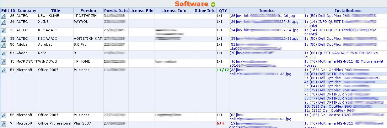Click the Other Info column header

coord(205,11)
